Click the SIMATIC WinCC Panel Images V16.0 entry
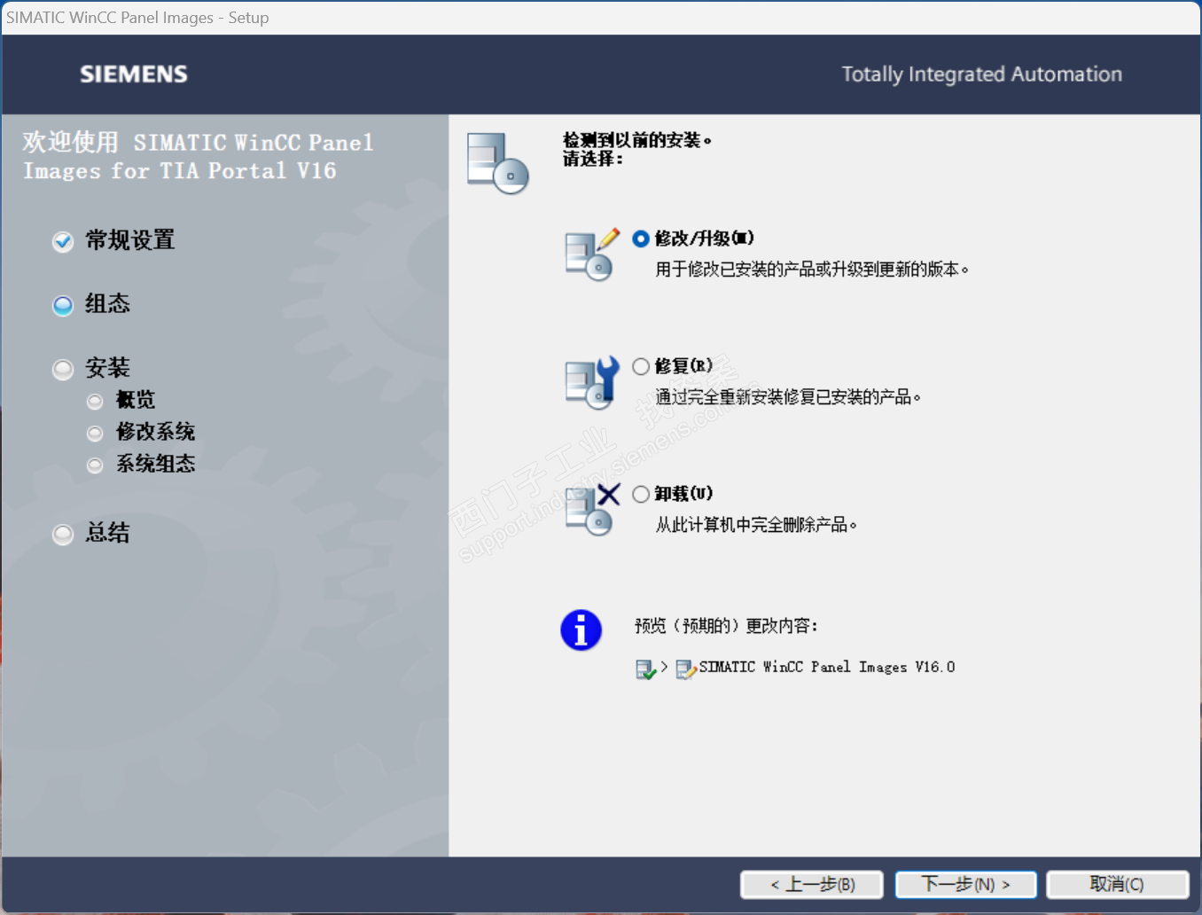 [827, 668]
